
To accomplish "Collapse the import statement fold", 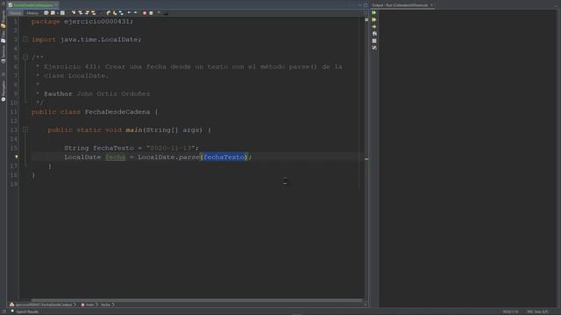I will (x=25, y=38).
